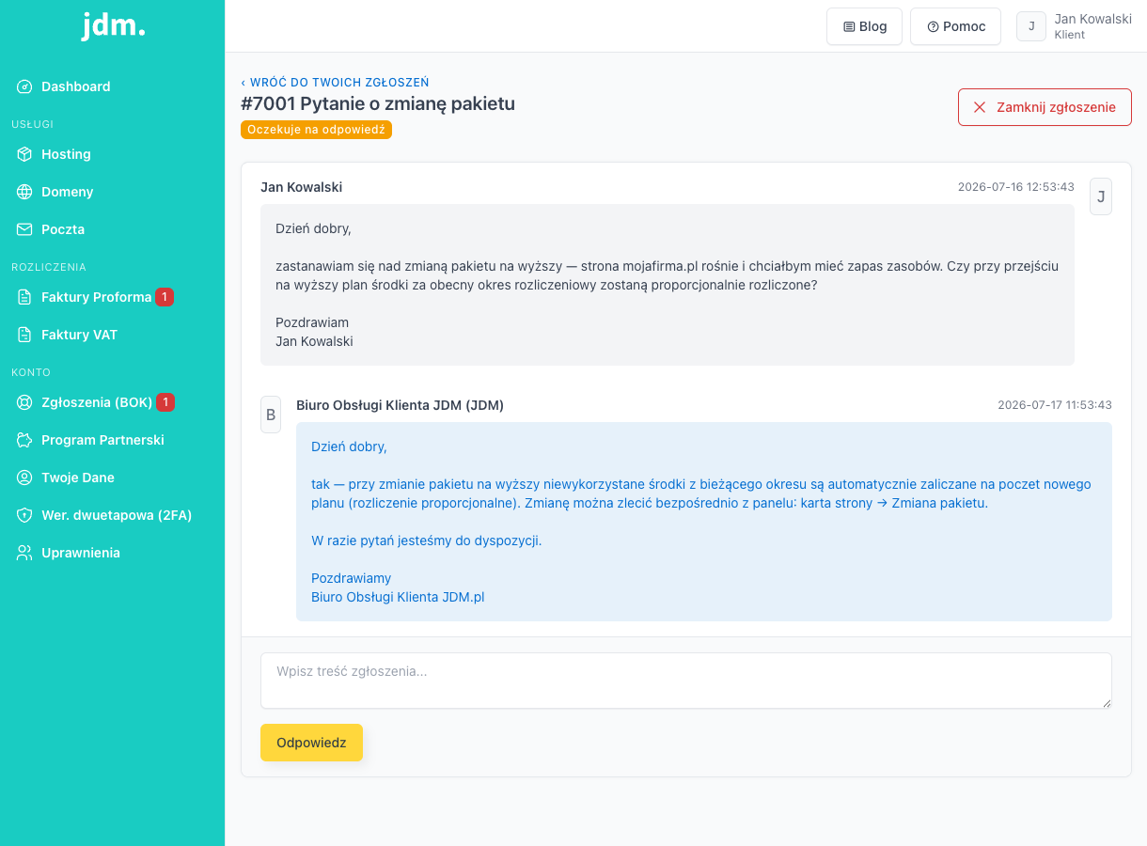
Task: Click the Uprawnienia users icon
Action: [24, 553]
